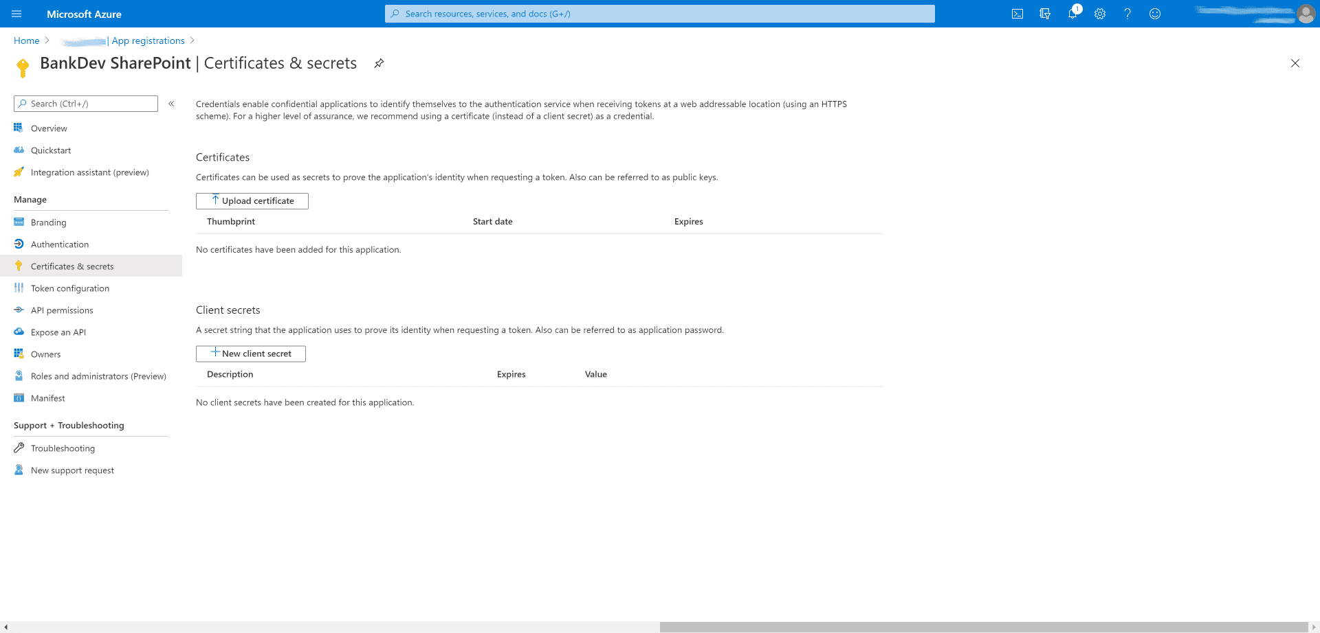
Task: Click the scrollbar right arrow
Action: (1314, 627)
